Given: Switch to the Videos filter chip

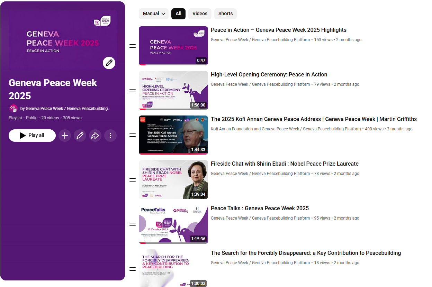Looking at the screenshot, I should [200, 14].
